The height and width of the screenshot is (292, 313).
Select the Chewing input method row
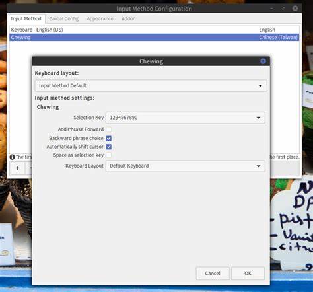click(154, 37)
